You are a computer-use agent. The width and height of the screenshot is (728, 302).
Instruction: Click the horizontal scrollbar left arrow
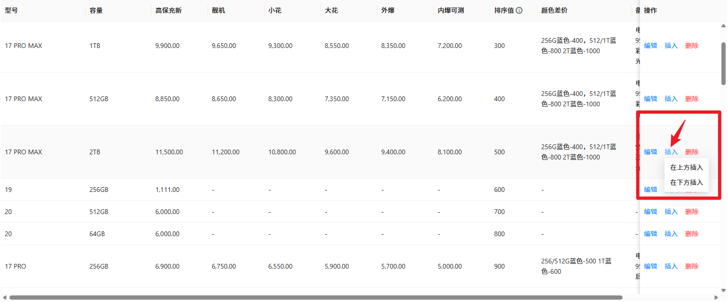4,297
